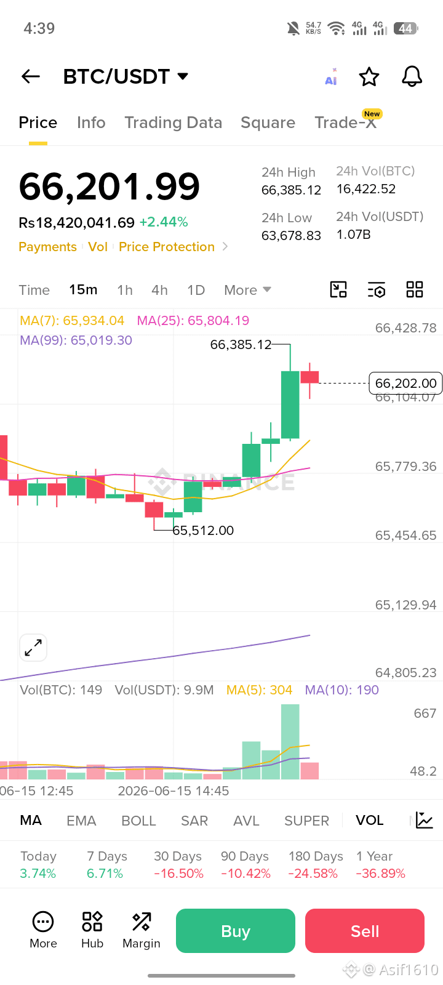Select the 1h interval
The height and width of the screenshot is (985, 443).
[x=125, y=290]
